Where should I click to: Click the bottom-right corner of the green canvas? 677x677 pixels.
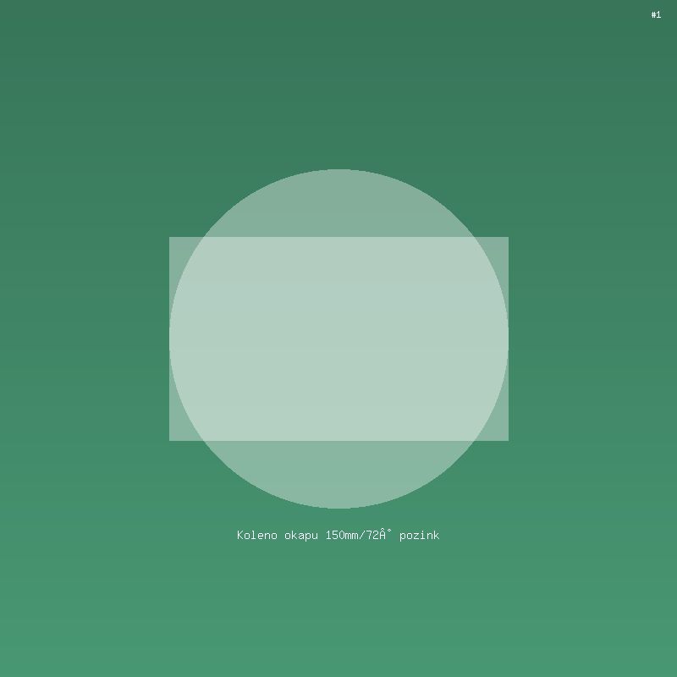[x=673, y=673]
